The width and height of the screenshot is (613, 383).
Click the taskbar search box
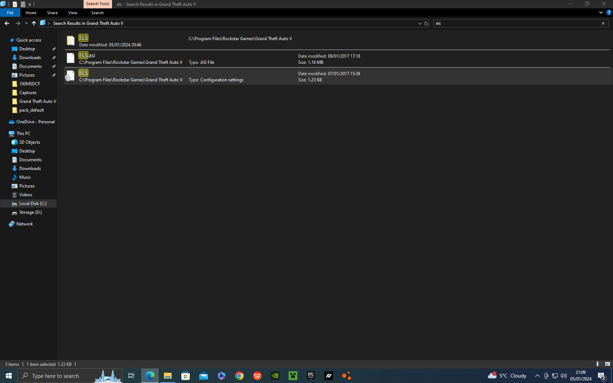point(70,376)
